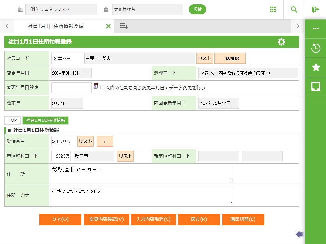Click the add new tab icon
The image size is (326, 244).
click(124, 26)
